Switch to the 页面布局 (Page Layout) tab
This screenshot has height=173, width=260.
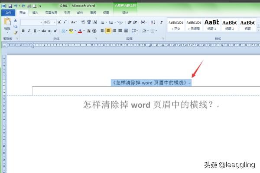click(x=51, y=13)
